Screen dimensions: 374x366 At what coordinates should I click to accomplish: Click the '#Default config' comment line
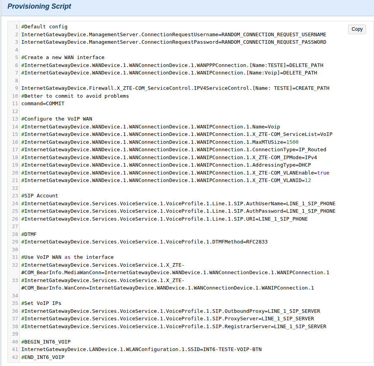(44, 27)
